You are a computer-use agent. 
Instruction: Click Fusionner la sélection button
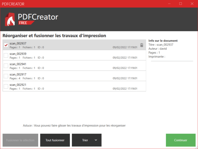20,140
